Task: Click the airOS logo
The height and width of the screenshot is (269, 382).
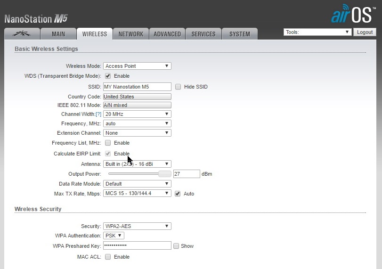Action: click(x=353, y=14)
